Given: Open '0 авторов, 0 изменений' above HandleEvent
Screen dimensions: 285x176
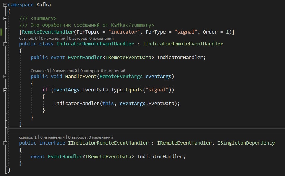Looking at the screenshot, I should point(103,71).
